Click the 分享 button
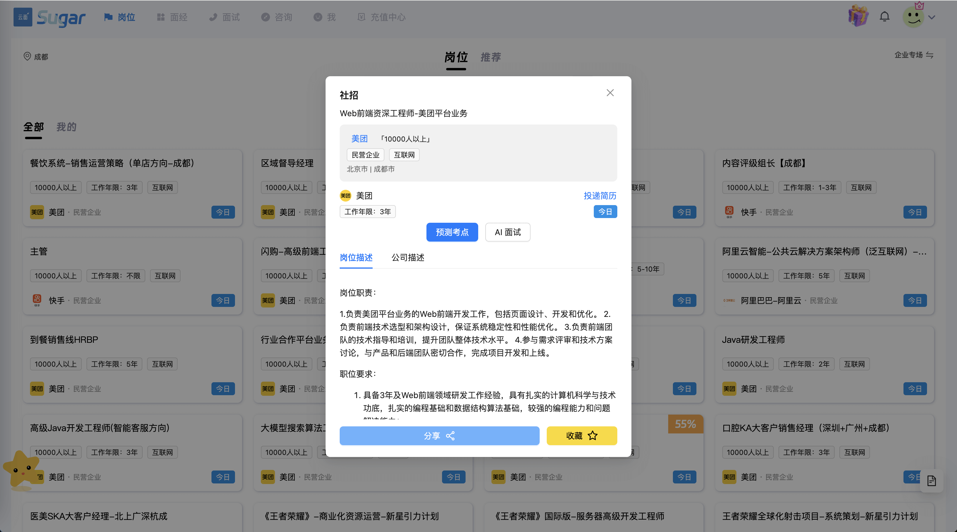Screen dimensions: 957x532 click(x=439, y=436)
